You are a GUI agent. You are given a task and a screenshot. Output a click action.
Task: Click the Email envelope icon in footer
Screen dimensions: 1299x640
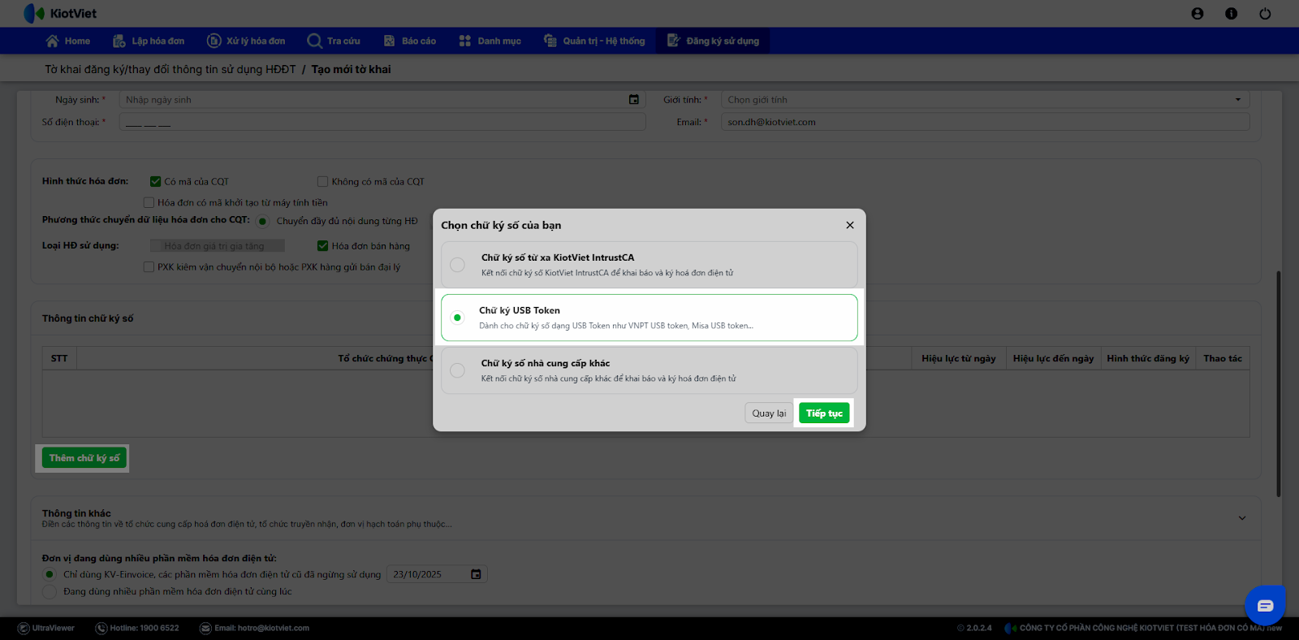coord(205,628)
